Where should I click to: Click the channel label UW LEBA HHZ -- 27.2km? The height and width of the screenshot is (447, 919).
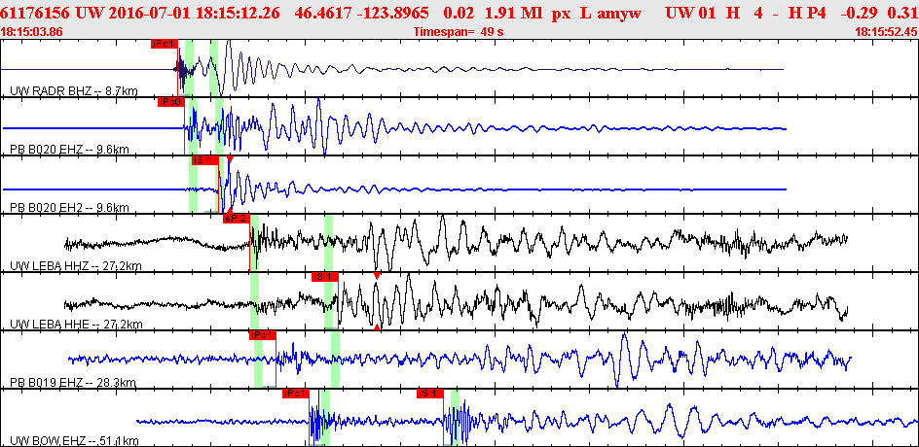tap(76, 266)
